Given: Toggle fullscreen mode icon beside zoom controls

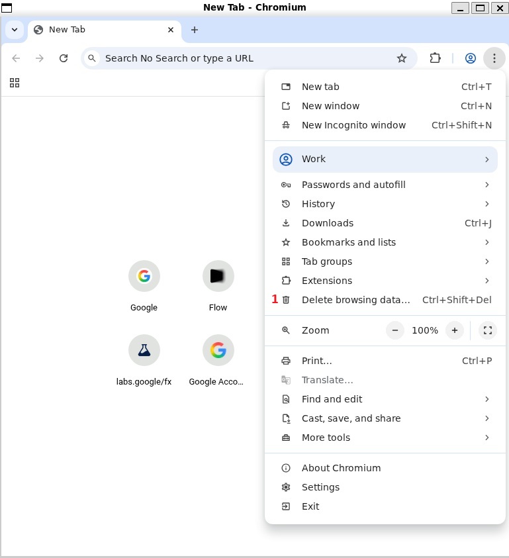Looking at the screenshot, I should 488,330.
